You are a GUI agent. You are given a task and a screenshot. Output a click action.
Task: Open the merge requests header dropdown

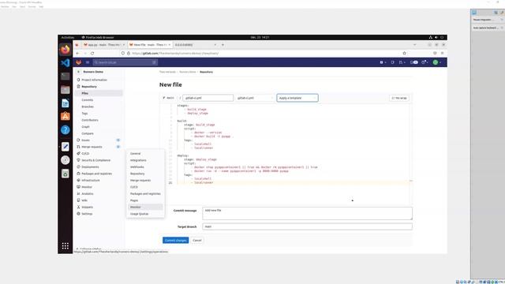[402, 62]
